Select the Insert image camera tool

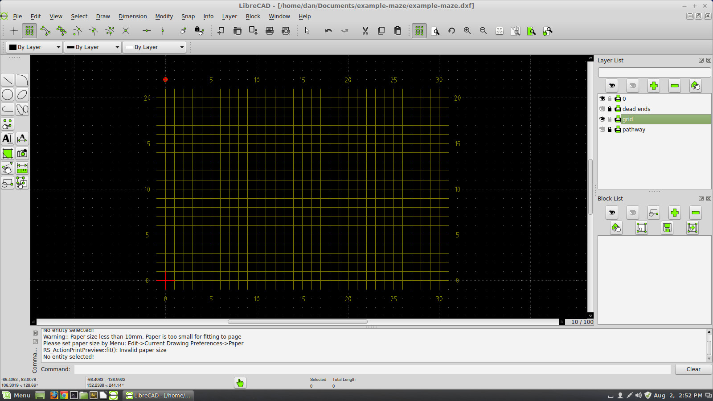pos(22,154)
